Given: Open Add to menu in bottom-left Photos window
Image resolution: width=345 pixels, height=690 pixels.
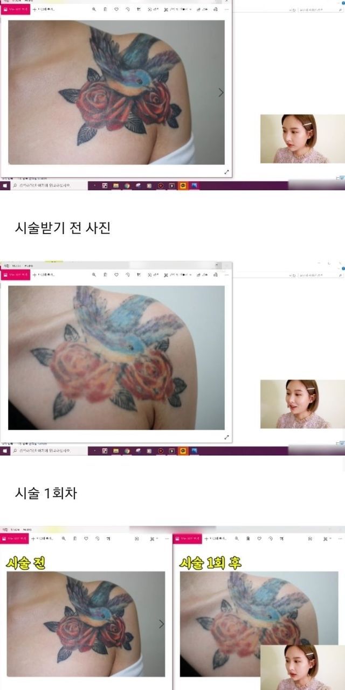Looking at the screenshot, I should click(43, 539).
